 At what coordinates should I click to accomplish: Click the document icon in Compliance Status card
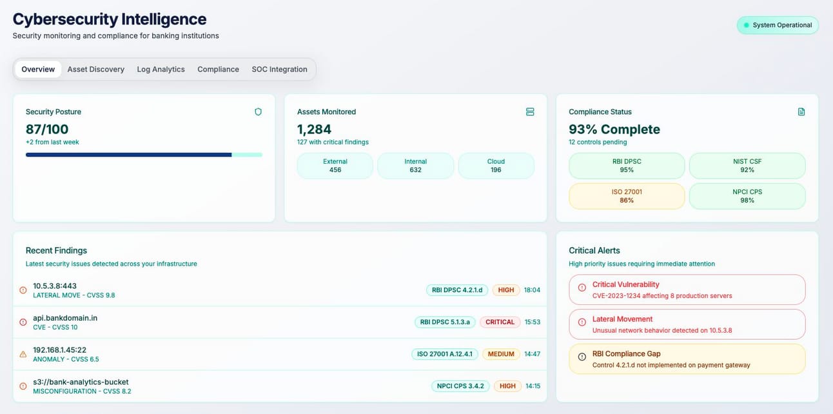tap(801, 112)
